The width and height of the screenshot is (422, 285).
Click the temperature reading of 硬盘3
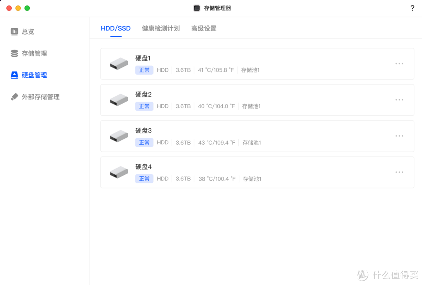pyautogui.click(x=216, y=142)
